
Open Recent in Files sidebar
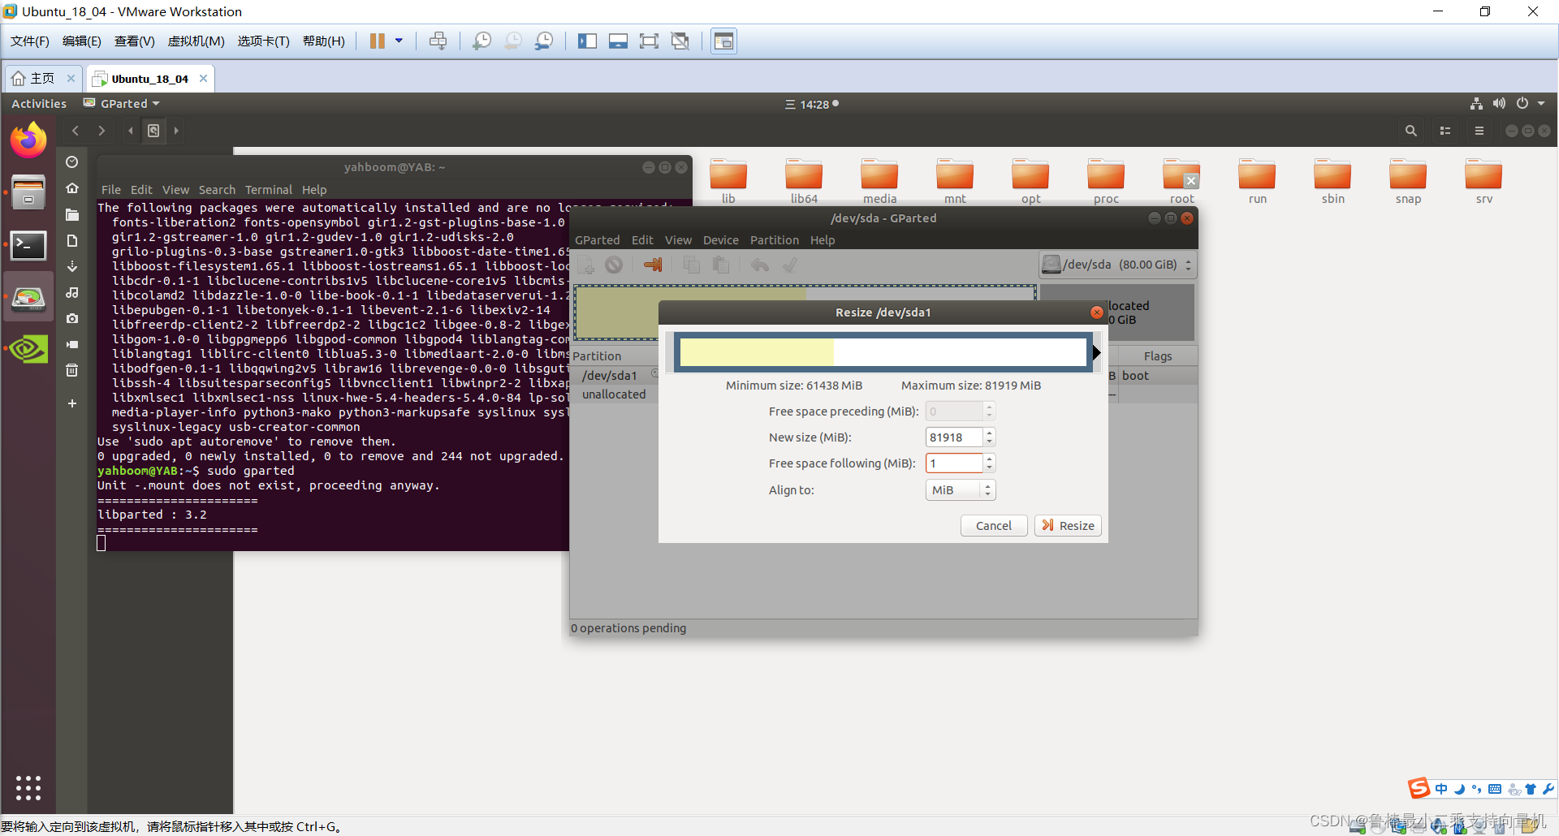pos(72,162)
